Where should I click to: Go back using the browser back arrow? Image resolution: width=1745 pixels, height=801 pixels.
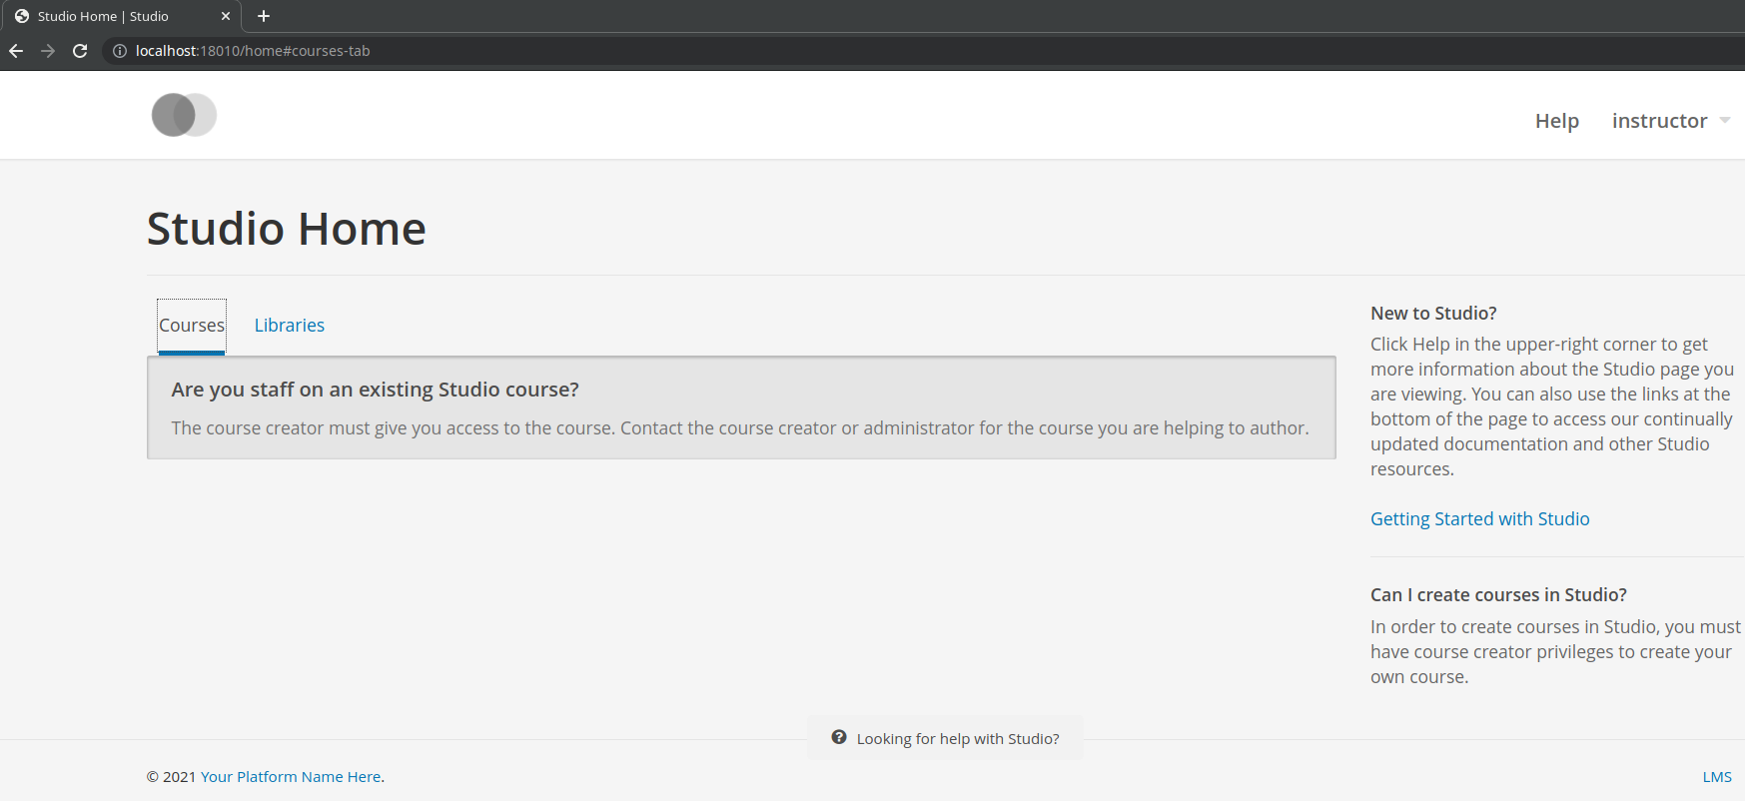click(x=16, y=51)
